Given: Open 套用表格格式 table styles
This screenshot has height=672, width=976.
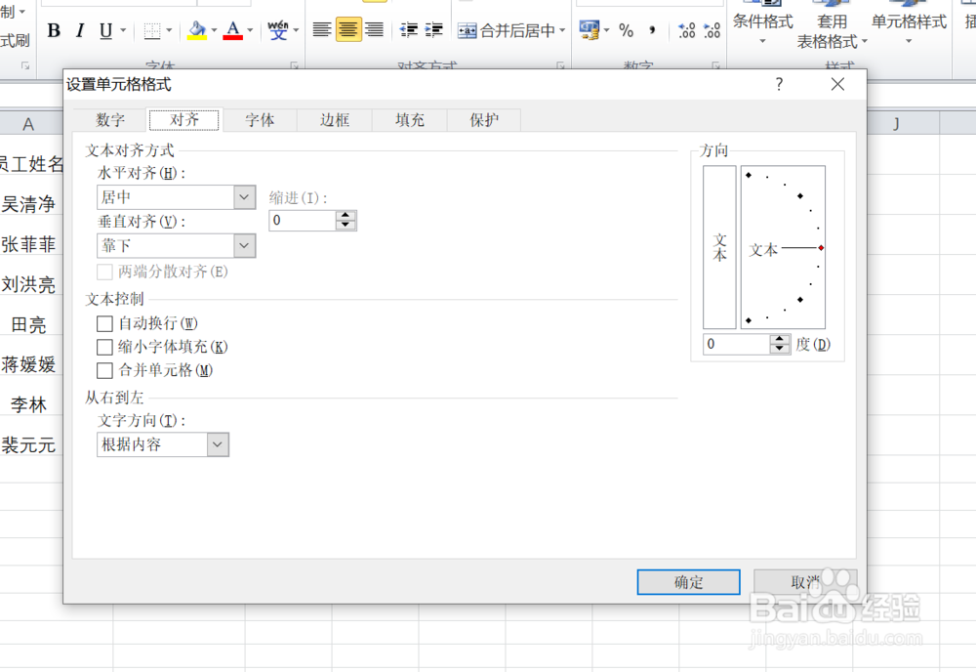Looking at the screenshot, I should [833, 25].
